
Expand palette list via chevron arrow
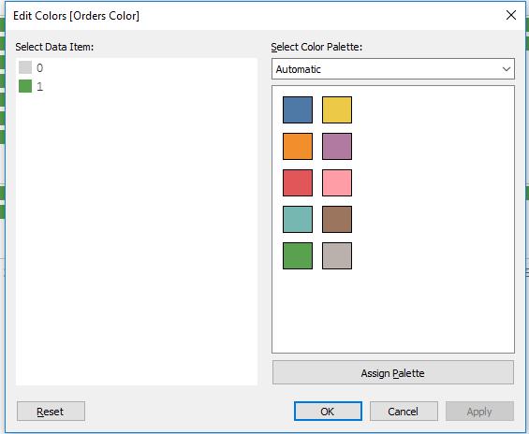[x=506, y=69]
